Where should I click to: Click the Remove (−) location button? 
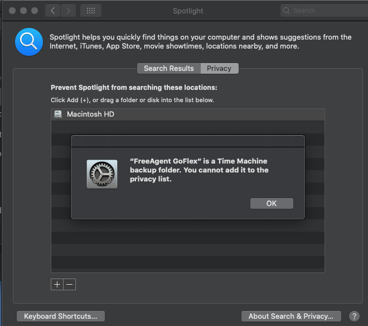click(x=70, y=284)
